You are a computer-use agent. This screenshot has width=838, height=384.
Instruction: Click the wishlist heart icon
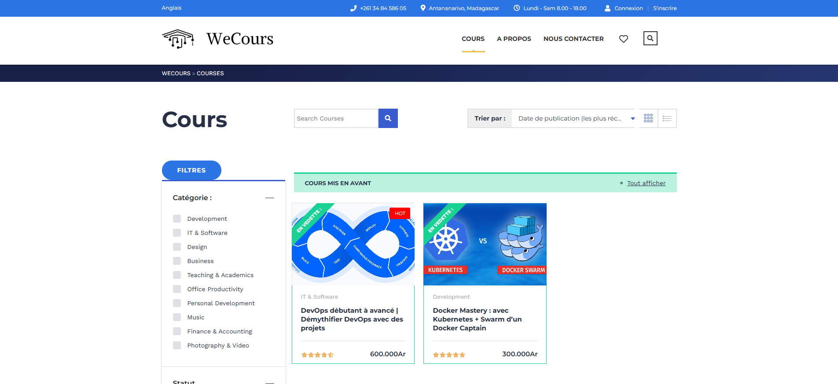point(623,39)
